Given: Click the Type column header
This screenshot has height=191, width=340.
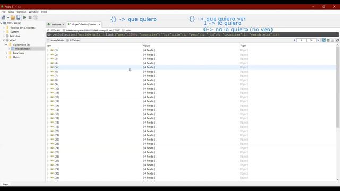Looking at the screenshot, I should tap(243, 46).
